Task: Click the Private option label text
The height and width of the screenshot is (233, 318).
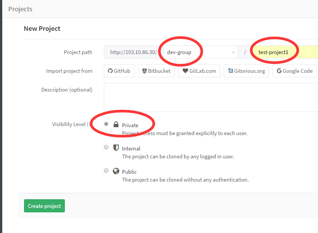Action: (x=130, y=125)
